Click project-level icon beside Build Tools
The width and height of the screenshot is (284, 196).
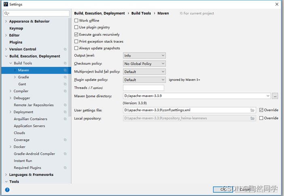65,63
